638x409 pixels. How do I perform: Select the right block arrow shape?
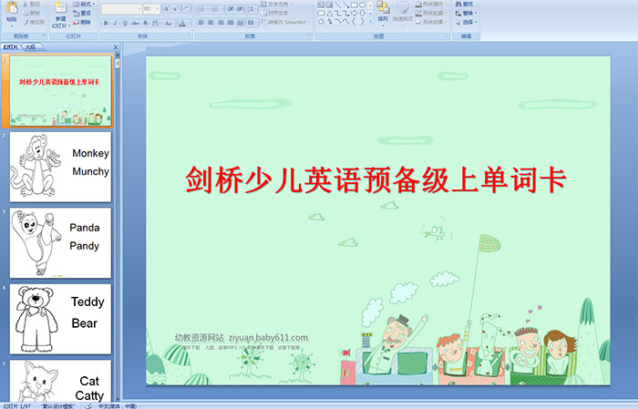354,13
